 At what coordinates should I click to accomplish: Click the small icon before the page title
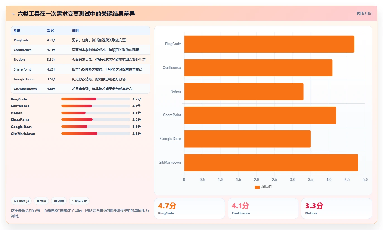tap(13, 14)
